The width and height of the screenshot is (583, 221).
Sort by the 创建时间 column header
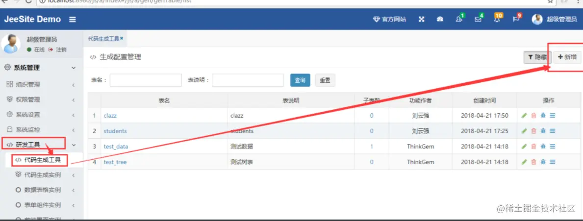[x=485, y=100]
